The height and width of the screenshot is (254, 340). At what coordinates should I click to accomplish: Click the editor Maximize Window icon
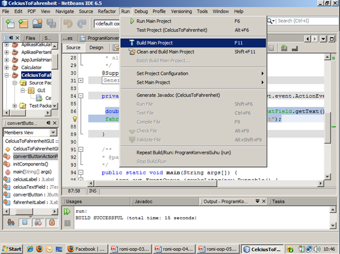tap(332, 39)
